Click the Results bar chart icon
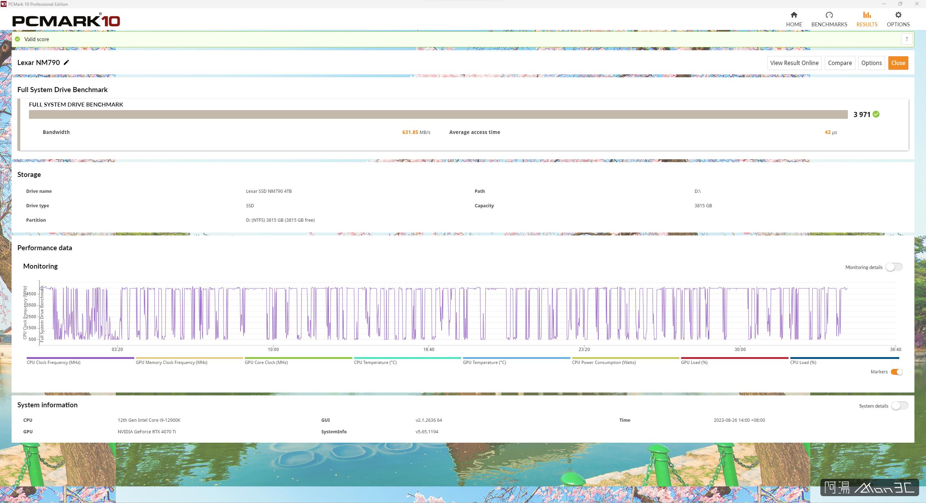 (x=867, y=15)
